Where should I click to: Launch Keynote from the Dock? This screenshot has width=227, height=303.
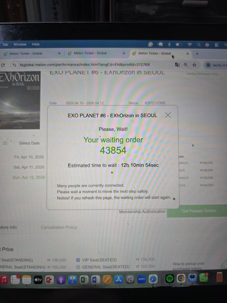coord(72,280)
